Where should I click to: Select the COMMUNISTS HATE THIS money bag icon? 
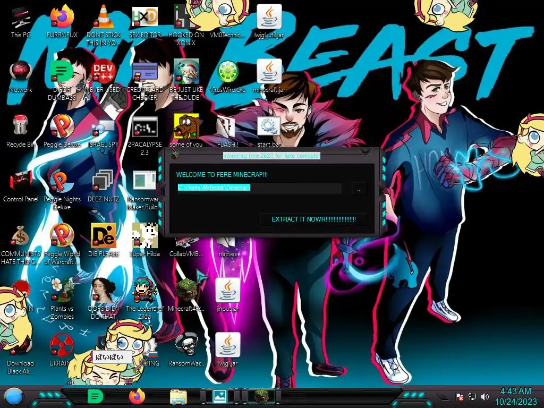[x=21, y=244]
